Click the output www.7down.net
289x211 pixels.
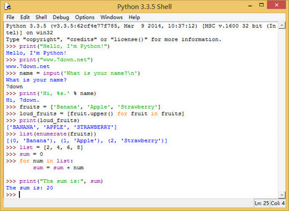[28, 67]
